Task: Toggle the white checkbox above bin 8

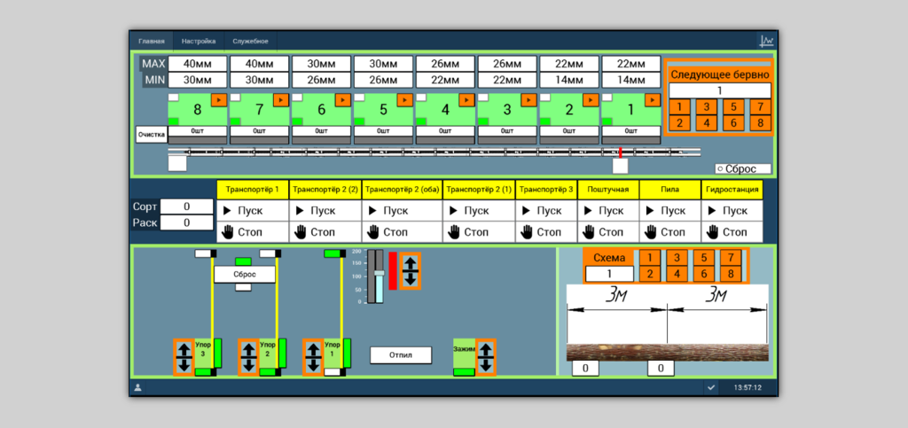Action: tap(173, 97)
